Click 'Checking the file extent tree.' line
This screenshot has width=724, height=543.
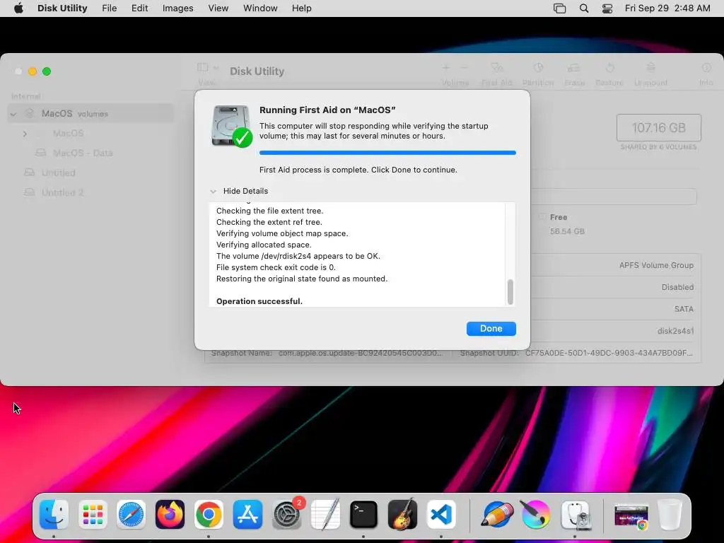[x=269, y=211]
